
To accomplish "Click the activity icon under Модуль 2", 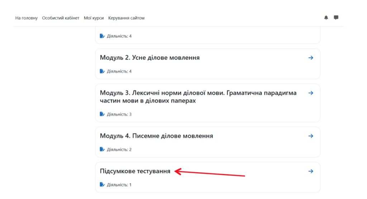I will (102, 71).
